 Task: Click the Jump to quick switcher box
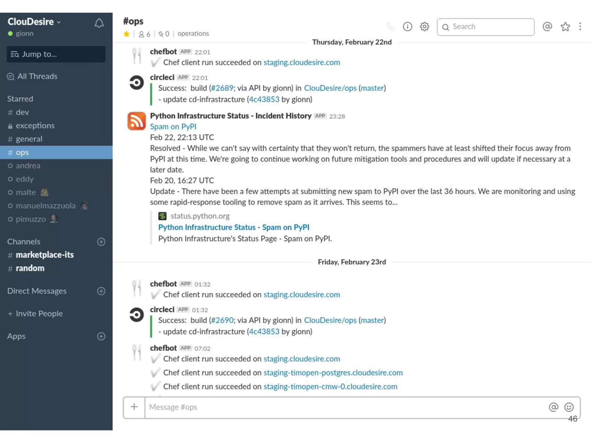coord(56,54)
